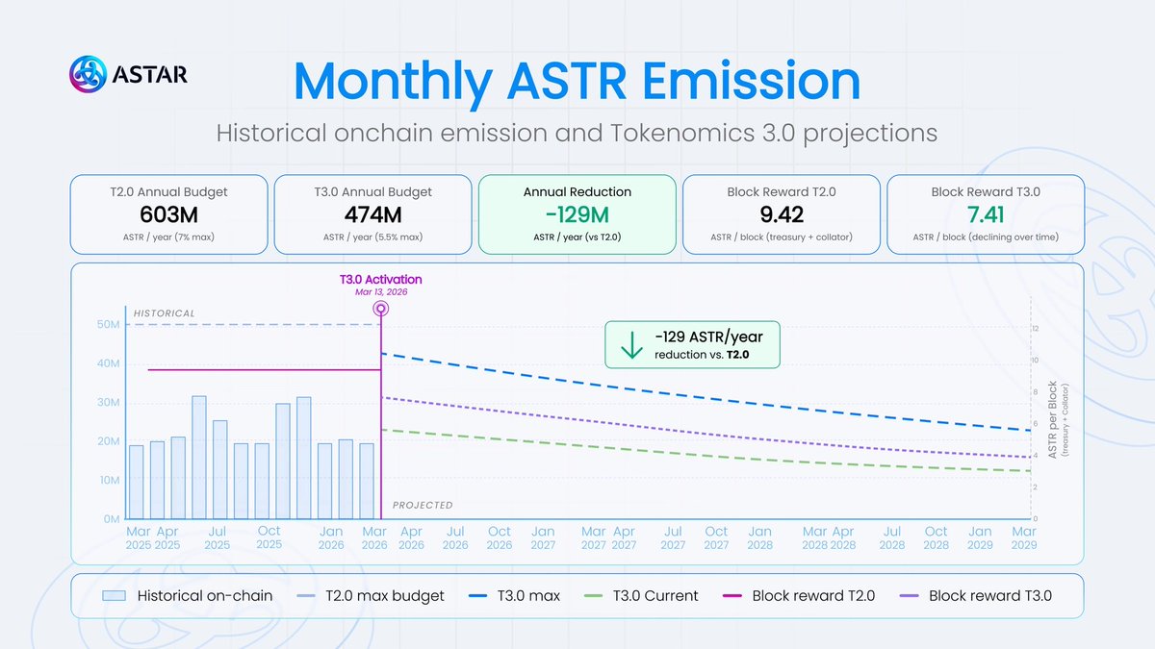Image resolution: width=1155 pixels, height=649 pixels.
Task: Click the 603M value
Action: [x=169, y=213]
